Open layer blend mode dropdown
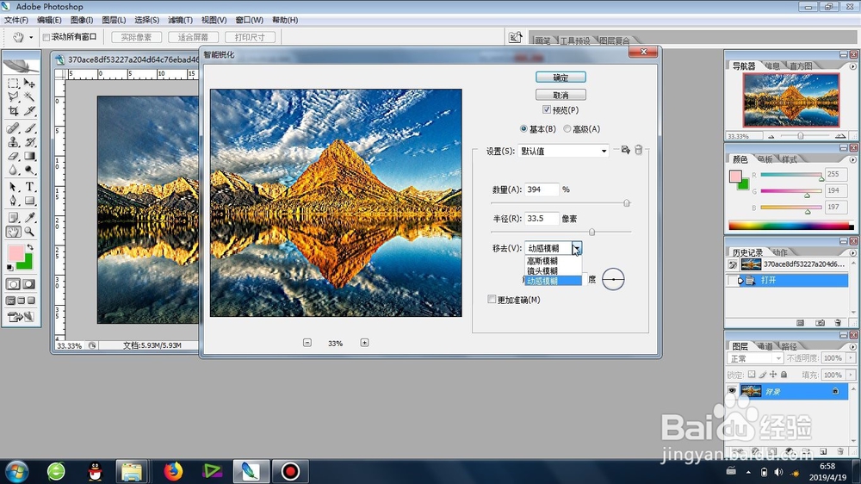The image size is (861, 484). 755,358
